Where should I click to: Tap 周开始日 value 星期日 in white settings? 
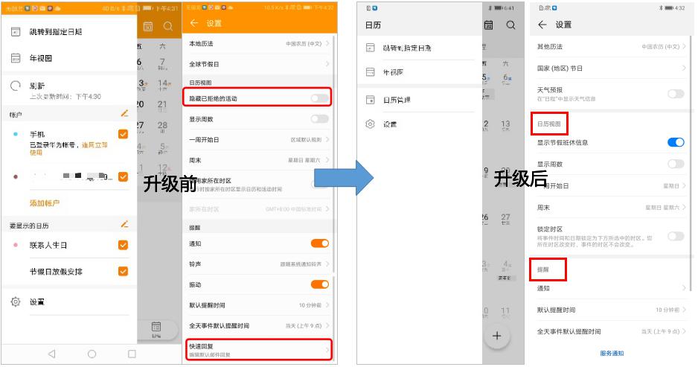click(x=671, y=185)
